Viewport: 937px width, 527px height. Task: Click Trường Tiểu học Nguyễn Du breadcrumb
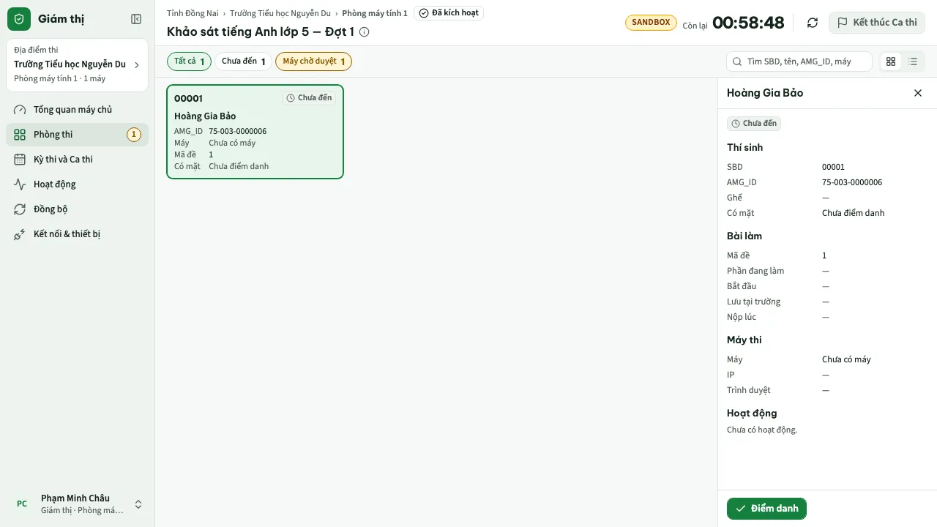pyautogui.click(x=280, y=13)
